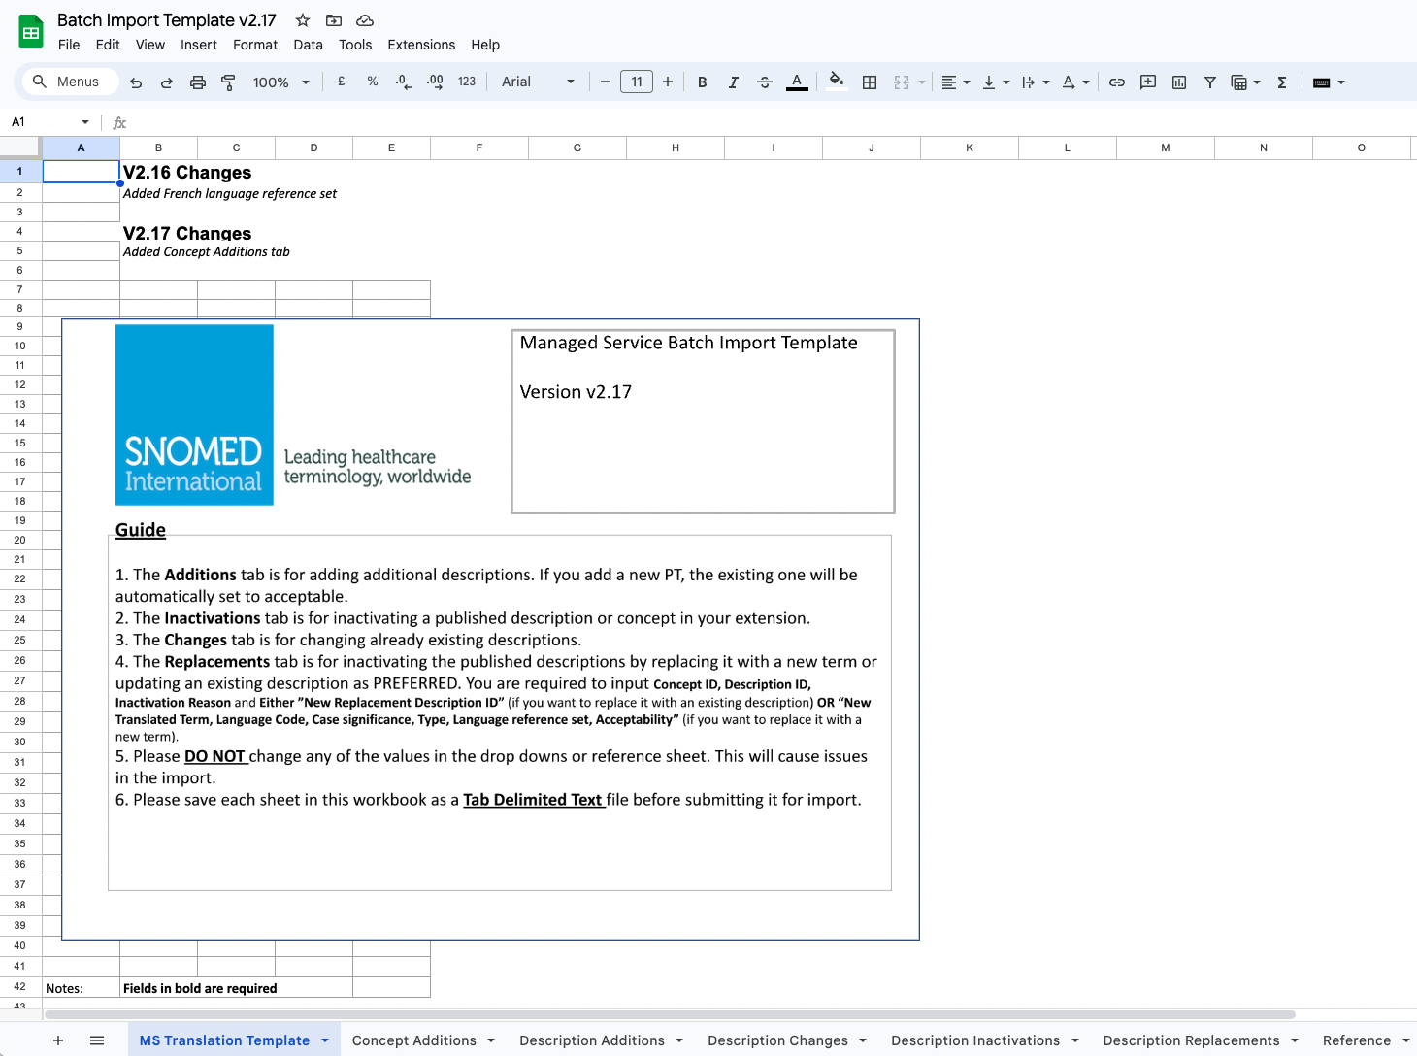
Task: Switch to Description Inactivations tab
Action: click(x=975, y=1040)
